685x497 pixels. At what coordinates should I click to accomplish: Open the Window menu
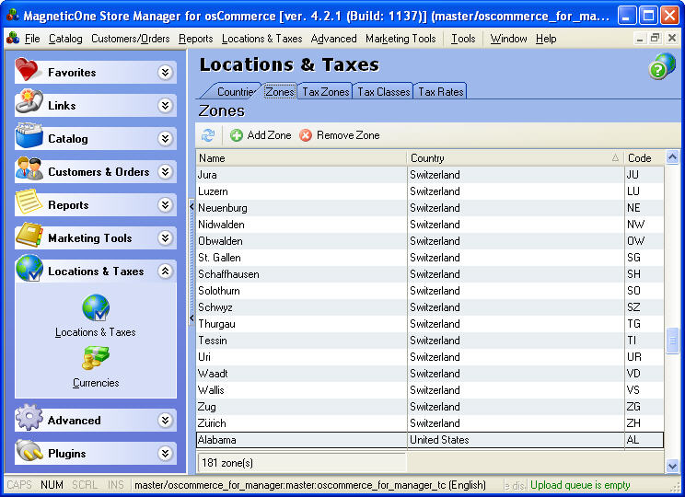508,39
